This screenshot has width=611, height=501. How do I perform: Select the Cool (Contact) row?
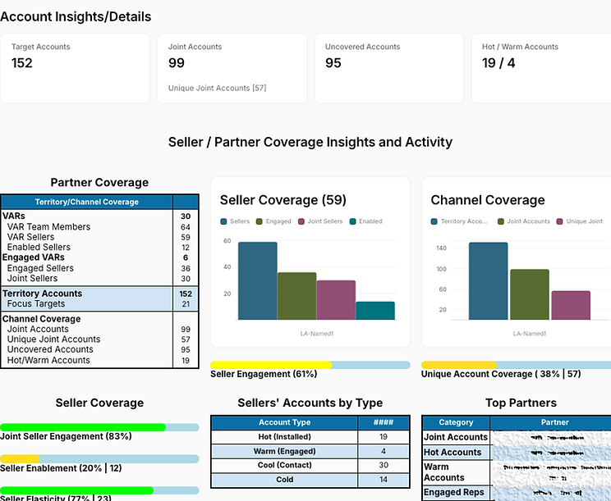pyautogui.click(x=310, y=465)
